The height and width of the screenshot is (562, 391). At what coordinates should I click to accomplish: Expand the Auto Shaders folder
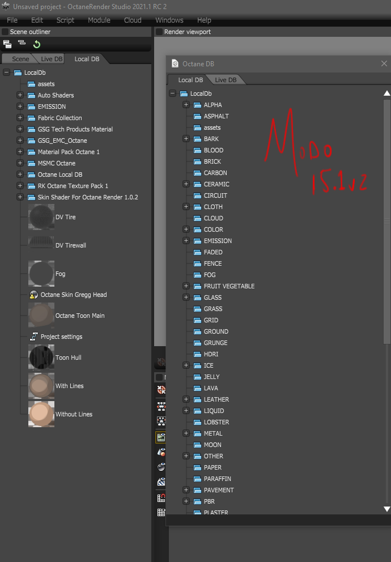[x=20, y=95]
